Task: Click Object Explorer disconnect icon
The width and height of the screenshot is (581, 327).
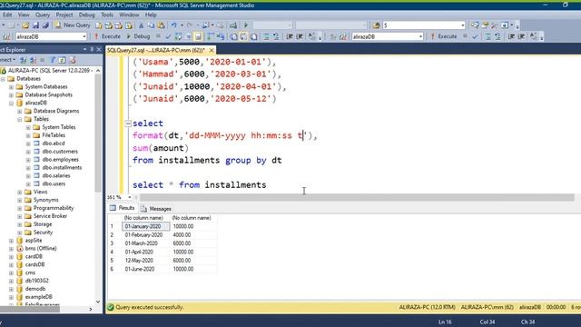Action: pos(33,60)
